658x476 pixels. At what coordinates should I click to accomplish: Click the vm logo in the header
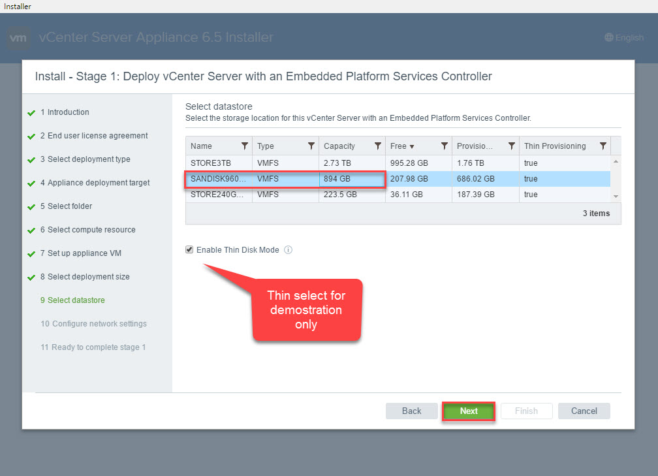[x=19, y=38]
